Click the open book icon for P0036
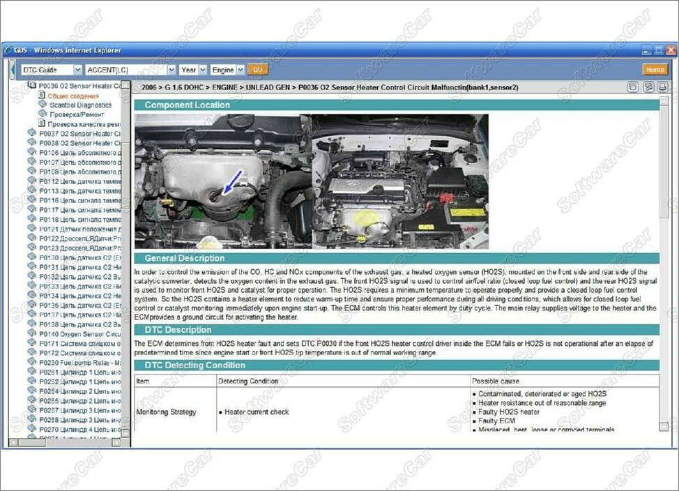Image resolution: width=679 pixels, height=491 pixels. [x=31, y=86]
